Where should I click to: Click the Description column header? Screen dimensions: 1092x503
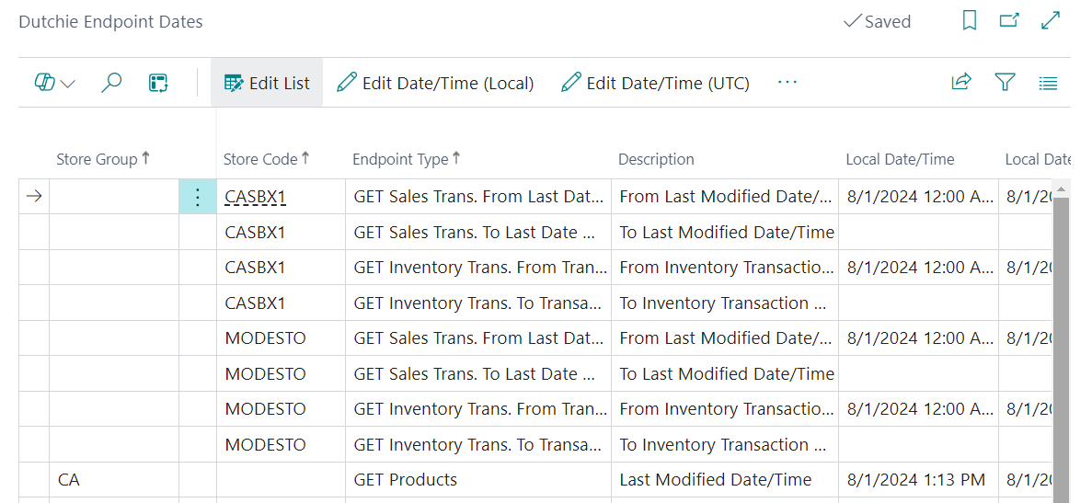pos(656,159)
